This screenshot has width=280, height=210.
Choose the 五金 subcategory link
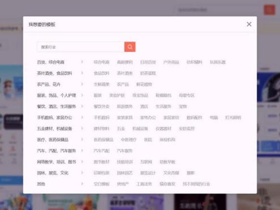tap(121, 128)
